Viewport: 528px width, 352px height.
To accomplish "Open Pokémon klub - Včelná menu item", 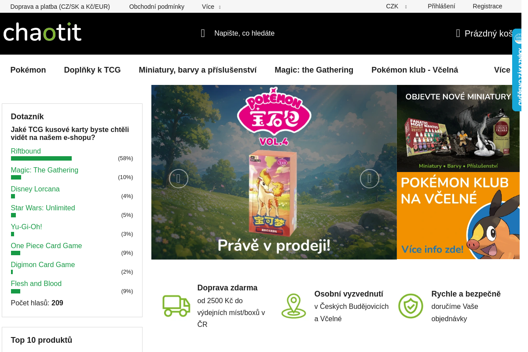I will point(414,70).
